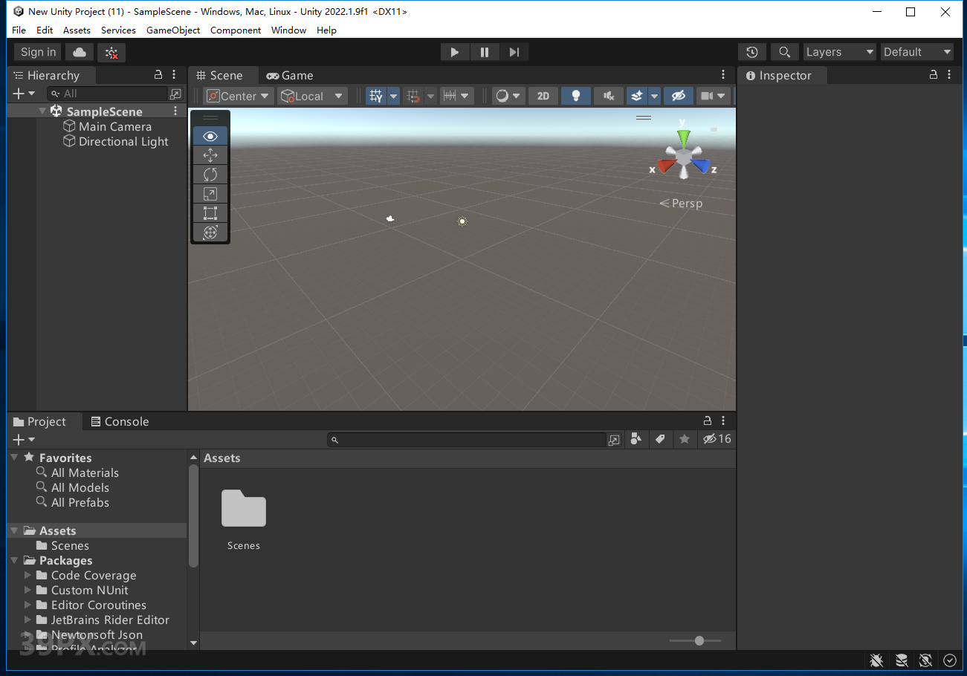Open the Local handle rotation dropdown
967x676 pixels.
312,96
